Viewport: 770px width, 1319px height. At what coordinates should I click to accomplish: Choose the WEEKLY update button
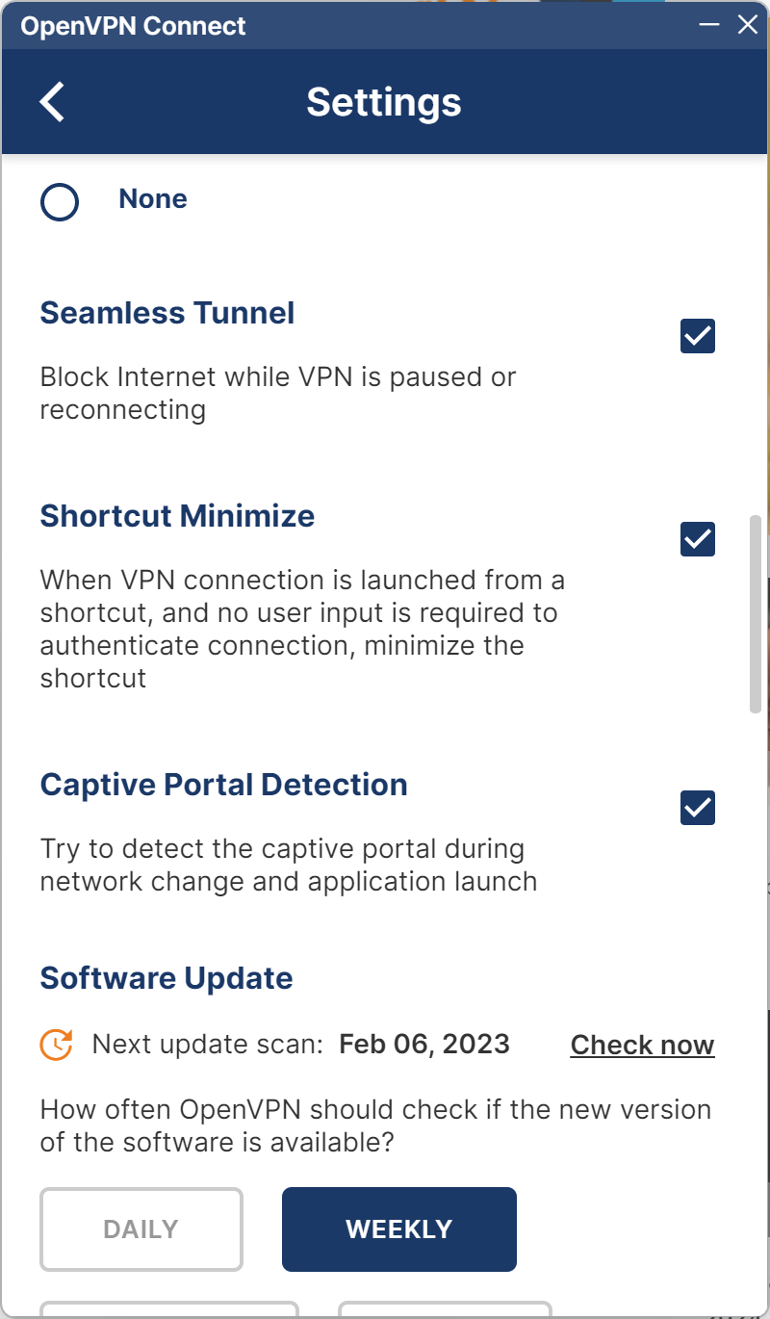pyautogui.click(x=399, y=1229)
